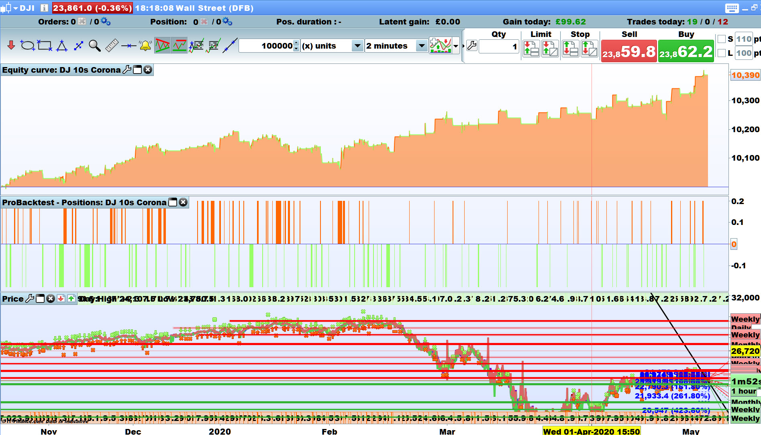761x435 pixels.
Task: Open order settings gear icon
Action: 106,21
